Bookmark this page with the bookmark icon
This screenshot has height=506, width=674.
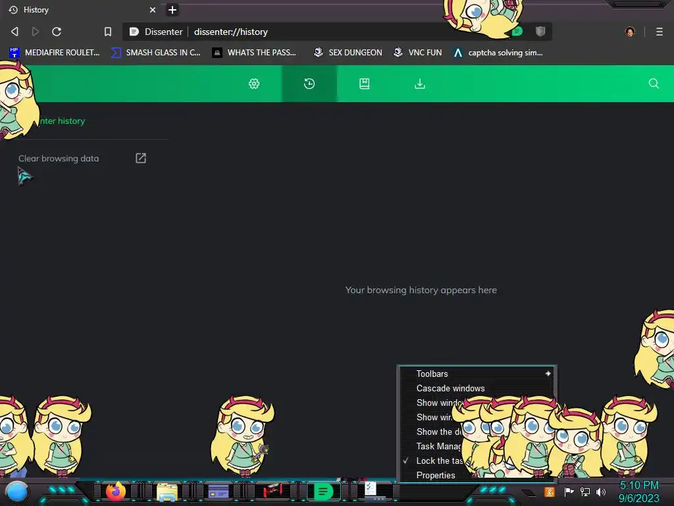tap(108, 32)
